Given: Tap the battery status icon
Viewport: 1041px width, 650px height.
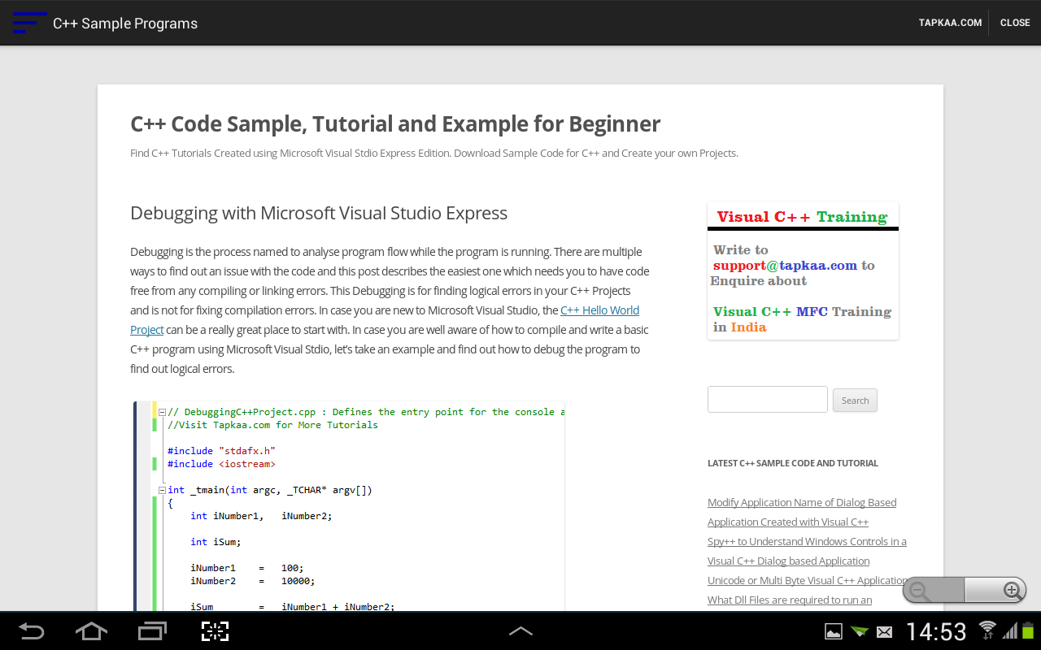Looking at the screenshot, I should 1028,630.
